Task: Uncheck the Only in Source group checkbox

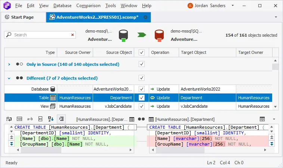Action: click(x=142, y=64)
